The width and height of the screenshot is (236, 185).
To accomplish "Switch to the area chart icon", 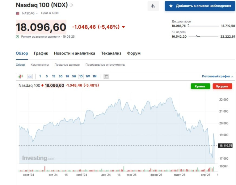I will click(30, 76).
